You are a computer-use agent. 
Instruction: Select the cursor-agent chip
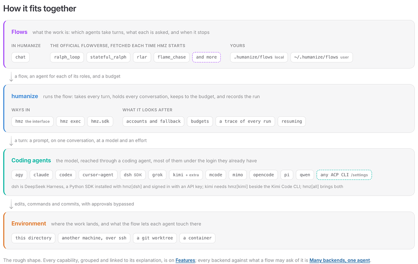point(98,175)
